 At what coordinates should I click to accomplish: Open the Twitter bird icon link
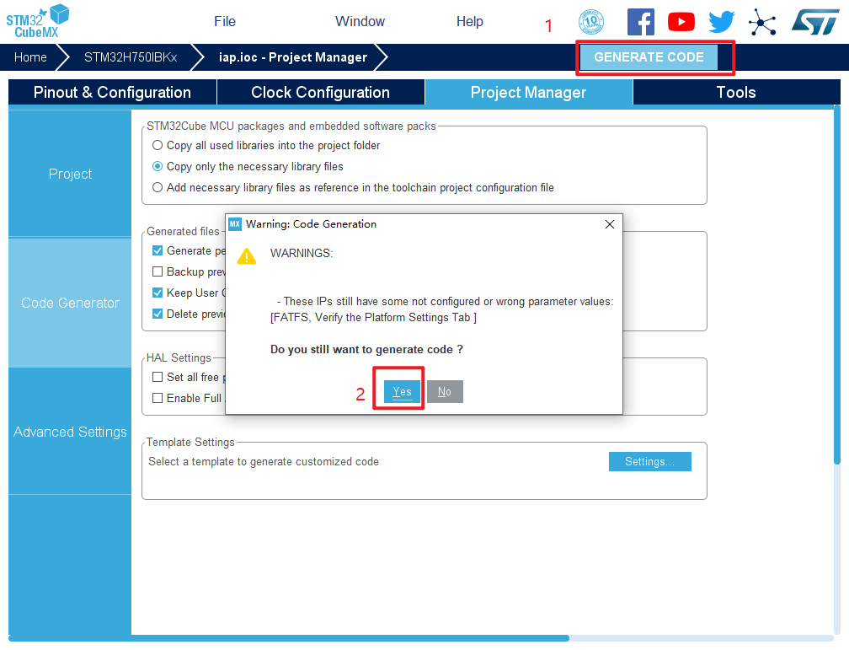[x=722, y=22]
